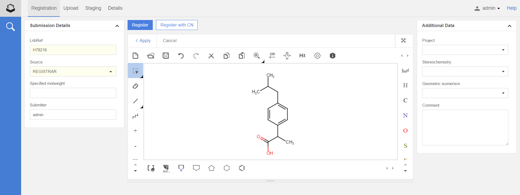Select the Eraser tool
Viewport: 520px width, 195px height.
click(x=135, y=86)
